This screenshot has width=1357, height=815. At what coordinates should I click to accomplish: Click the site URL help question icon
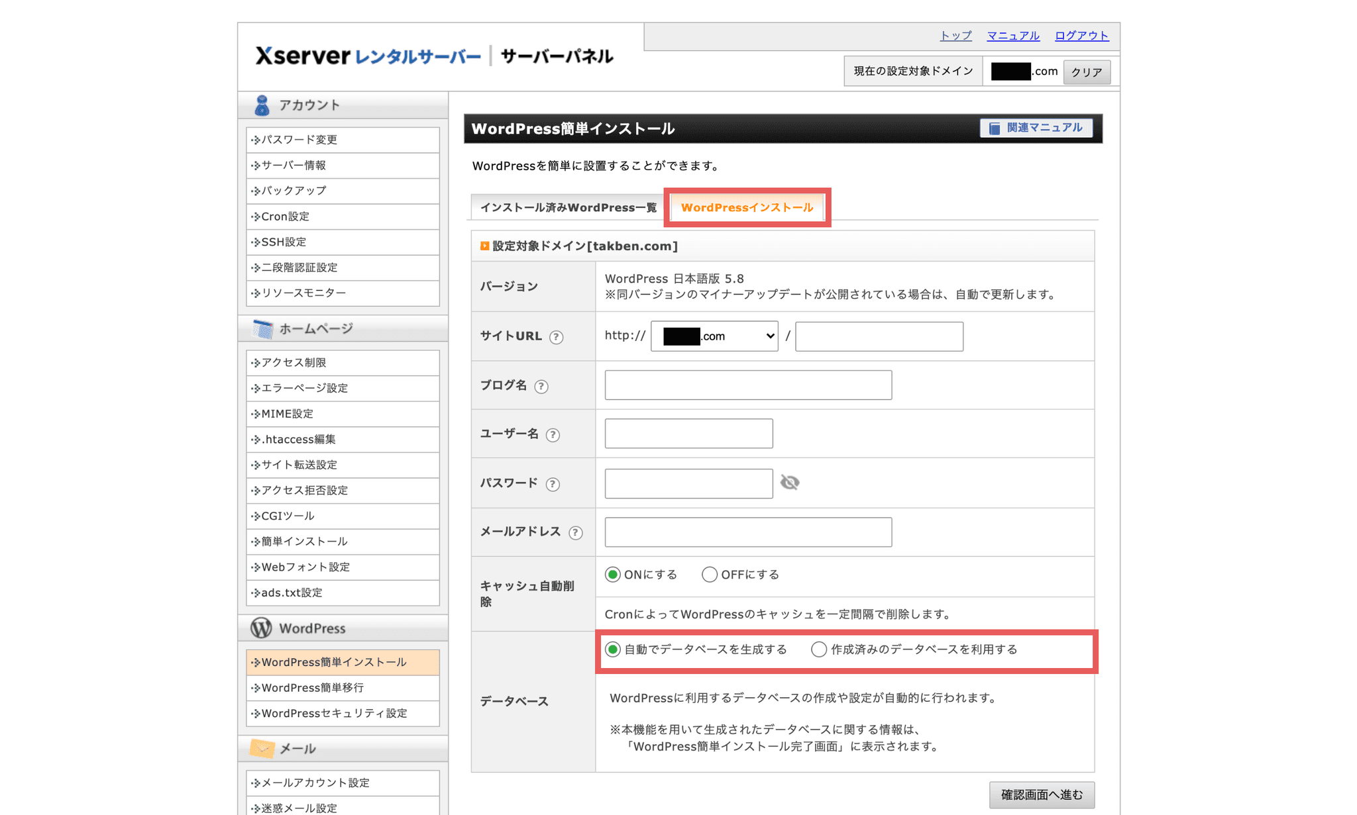[557, 337]
